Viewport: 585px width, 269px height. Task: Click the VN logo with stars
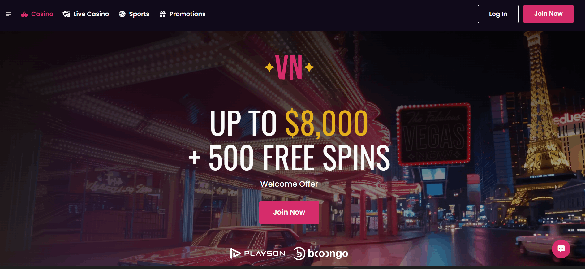(289, 67)
